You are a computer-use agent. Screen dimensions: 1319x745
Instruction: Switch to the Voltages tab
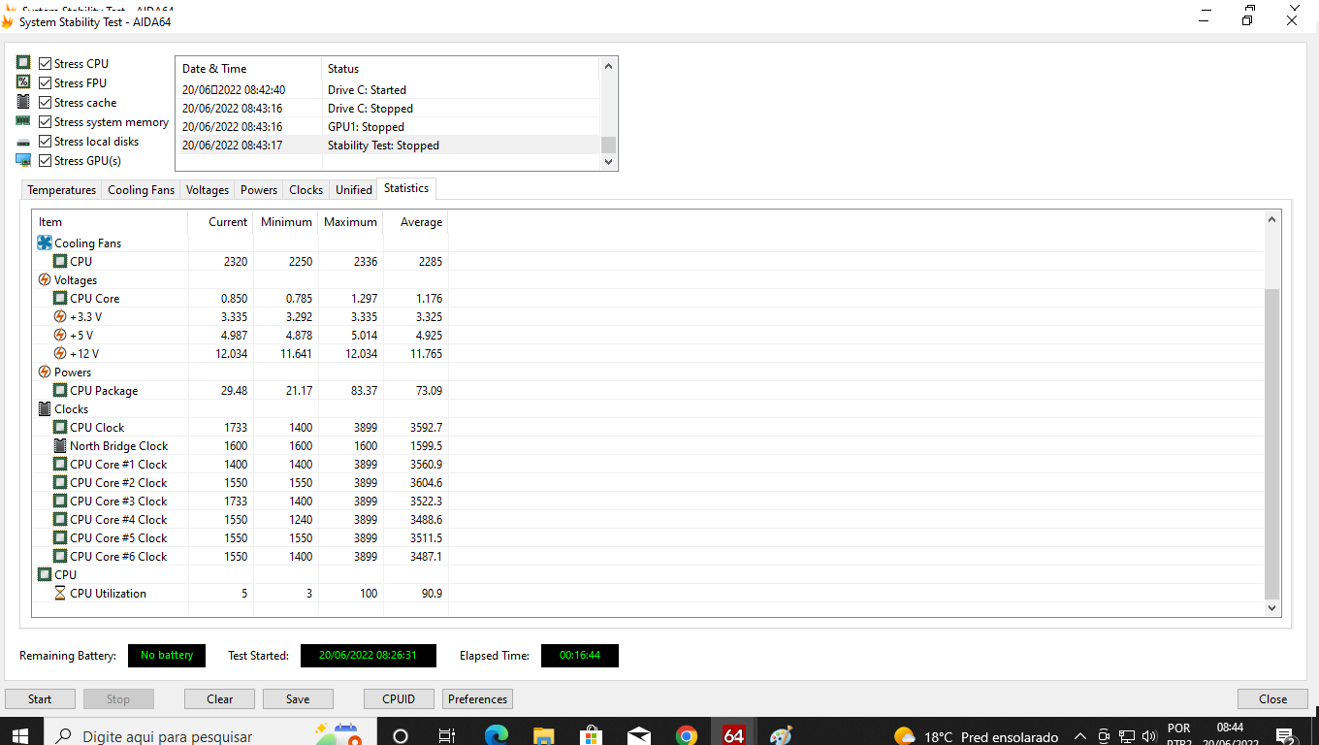[207, 190]
